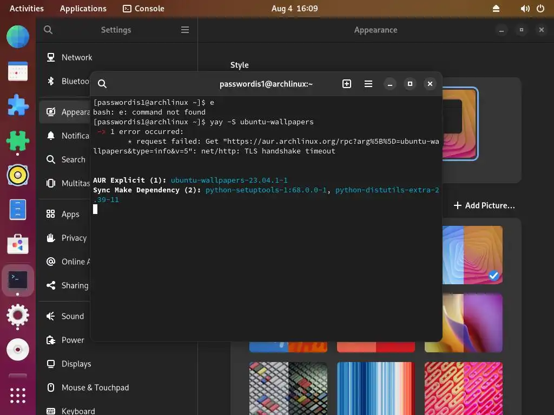This screenshot has width=554, height=415.
Task: Open the green puzzle-piece app in dock
Action: click(x=18, y=140)
